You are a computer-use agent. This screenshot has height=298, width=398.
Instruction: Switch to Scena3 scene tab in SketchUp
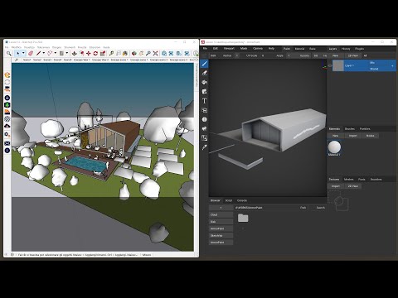[47, 60]
